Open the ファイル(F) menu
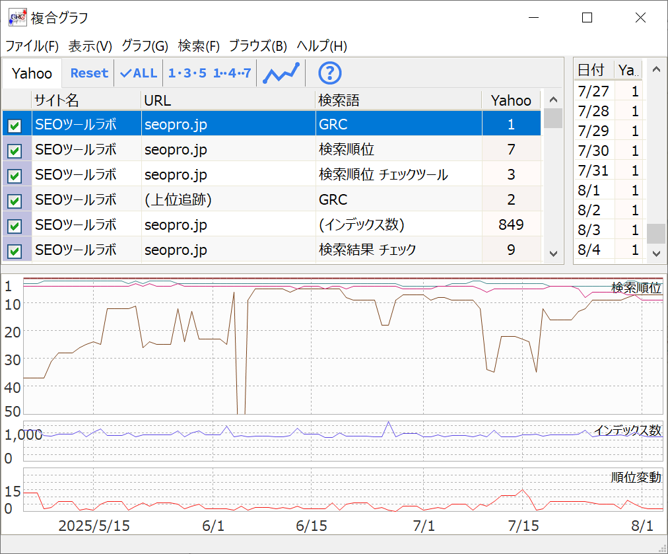668x554 pixels. point(32,46)
